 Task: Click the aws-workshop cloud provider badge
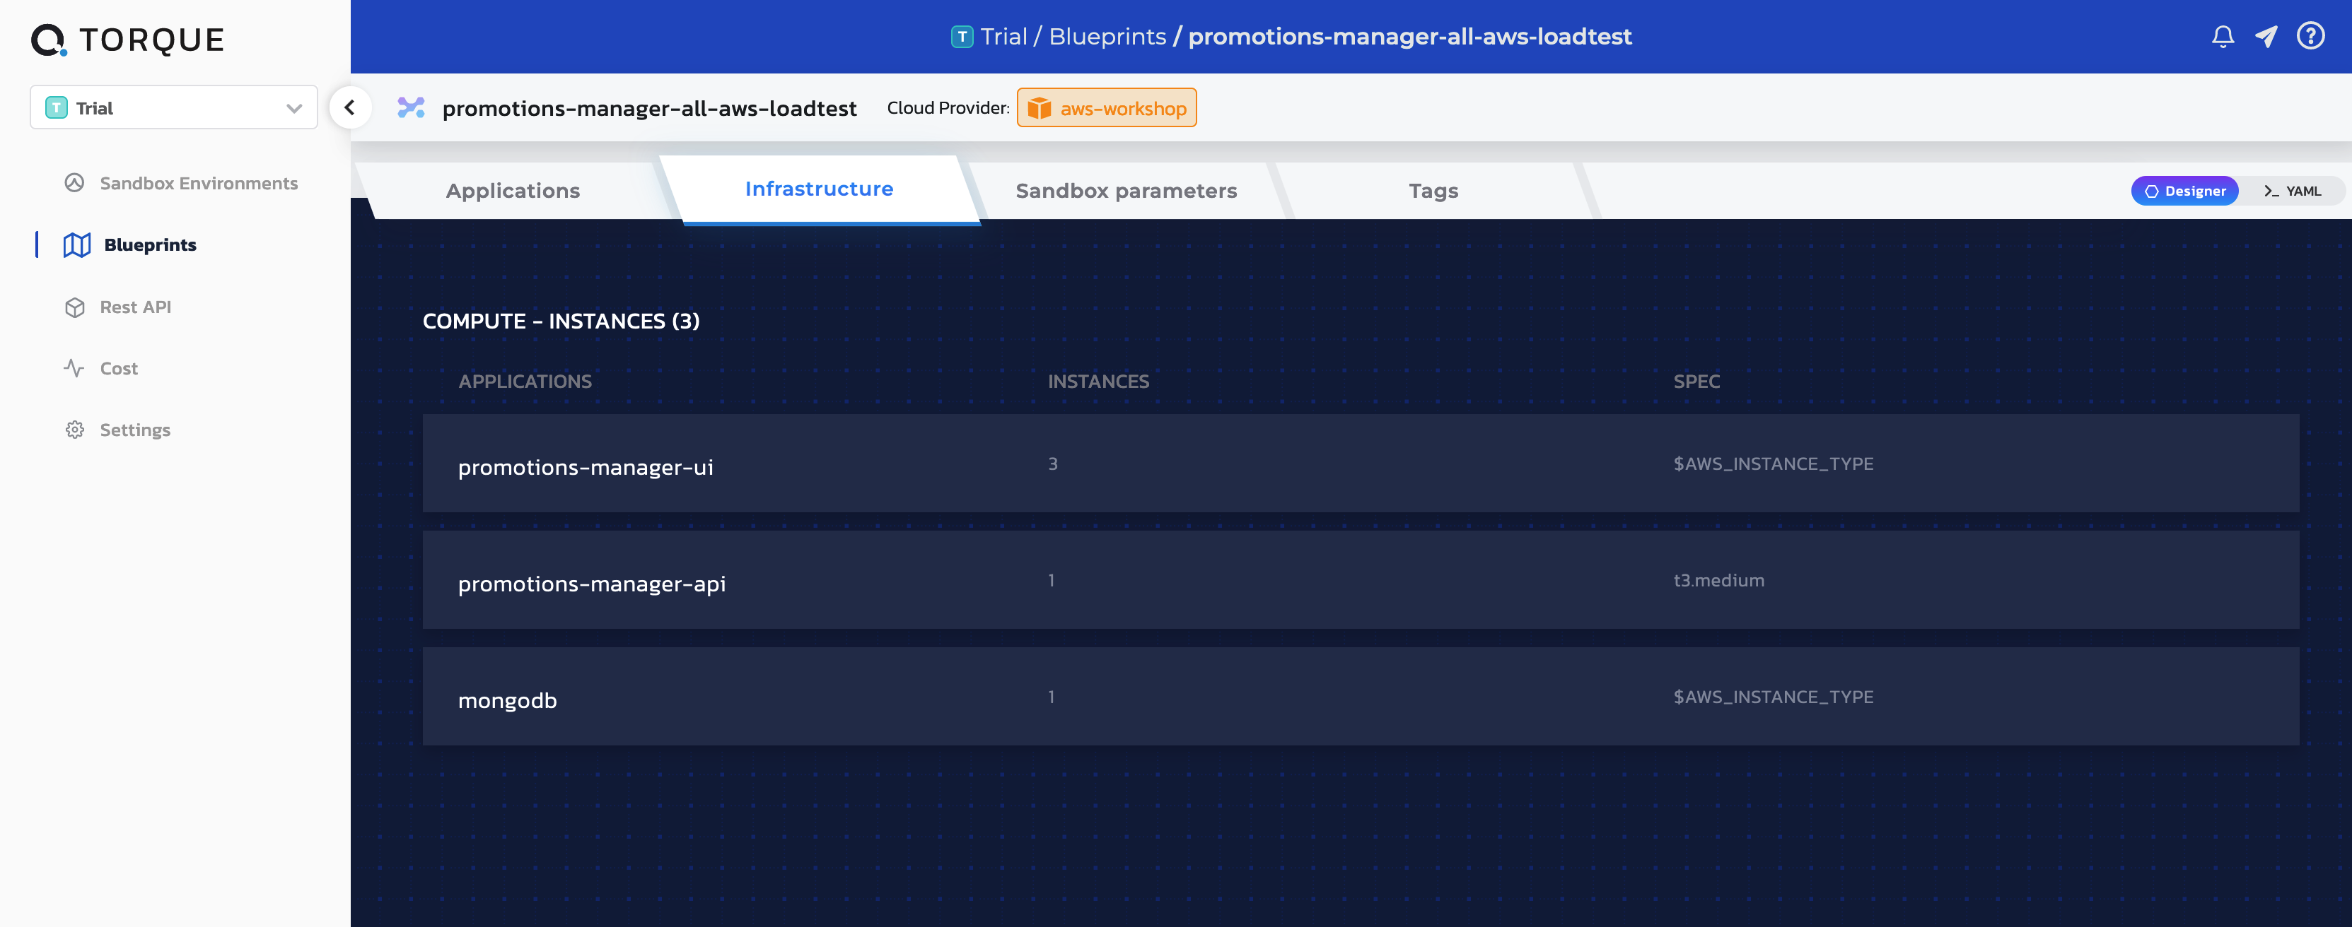coord(1107,107)
